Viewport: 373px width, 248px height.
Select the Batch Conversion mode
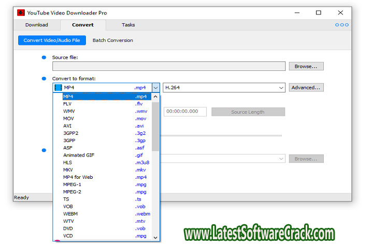[112, 40]
